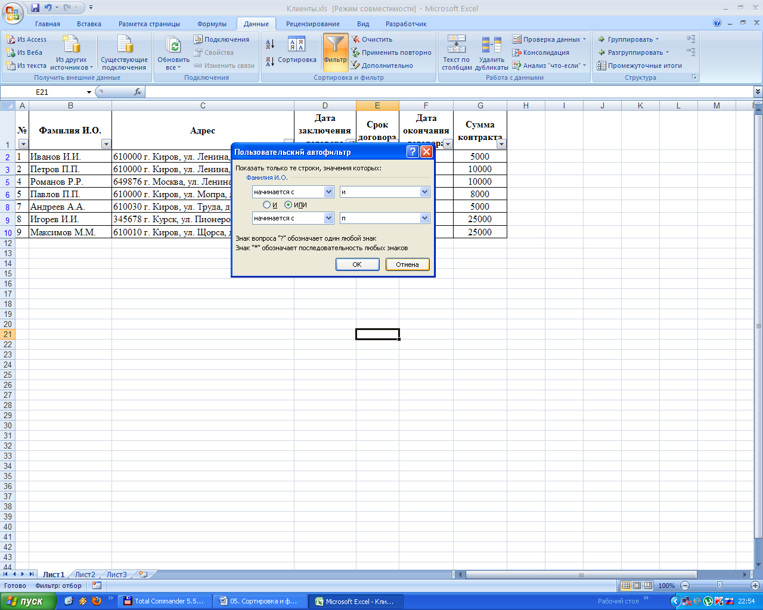763x610 pixels.
Task: Clear filter with Очистить
Action: click(372, 39)
